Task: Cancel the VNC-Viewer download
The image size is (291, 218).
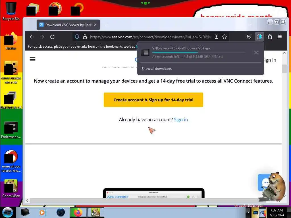Action: click(256, 53)
